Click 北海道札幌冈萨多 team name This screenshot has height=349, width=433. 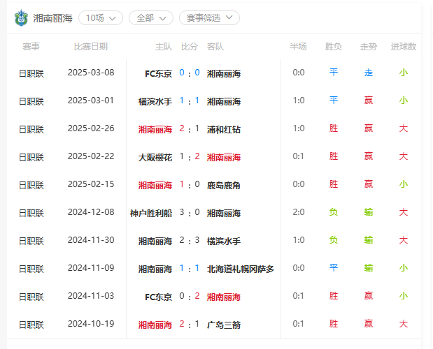tap(241, 269)
